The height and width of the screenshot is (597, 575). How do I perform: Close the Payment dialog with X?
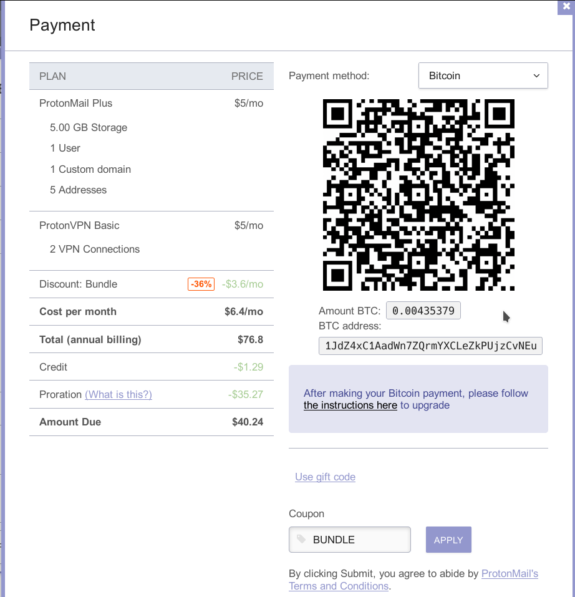pos(566,7)
